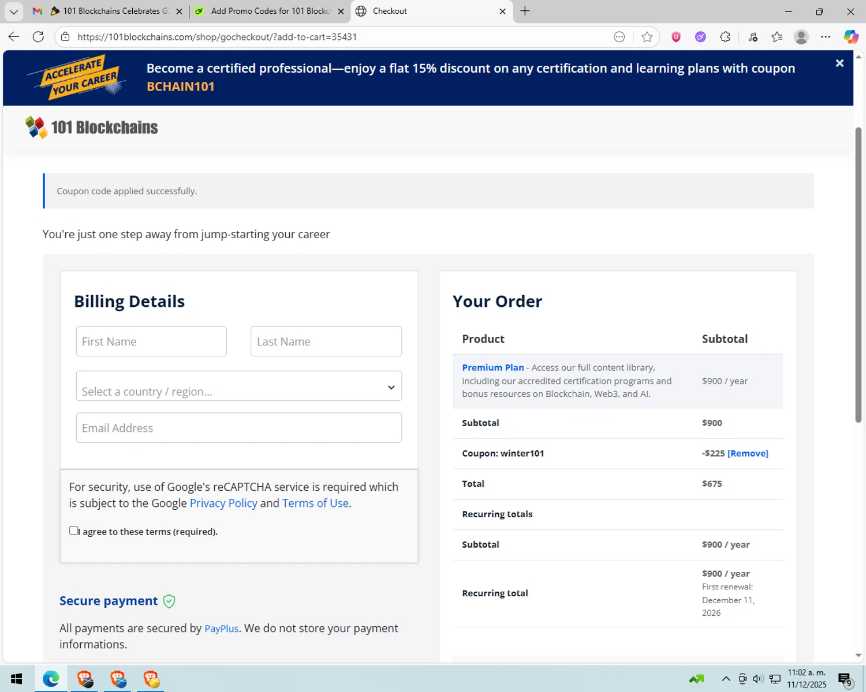The width and height of the screenshot is (866, 692).
Task: Click the page actions icon in address bar
Action: click(619, 37)
